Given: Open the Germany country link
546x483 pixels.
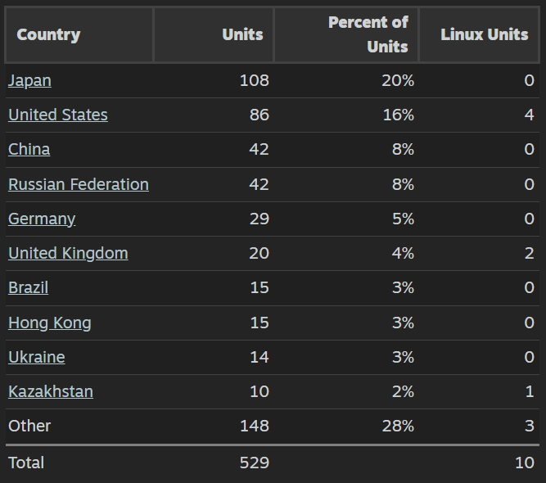Looking at the screenshot, I should (x=41, y=219).
